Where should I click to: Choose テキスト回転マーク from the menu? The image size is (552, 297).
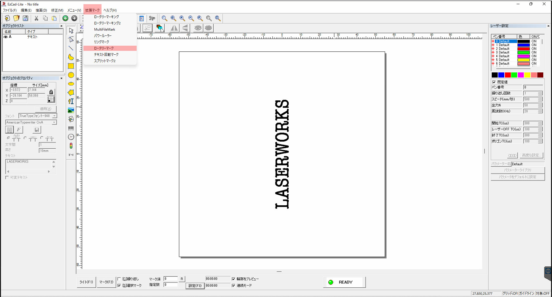point(110,54)
